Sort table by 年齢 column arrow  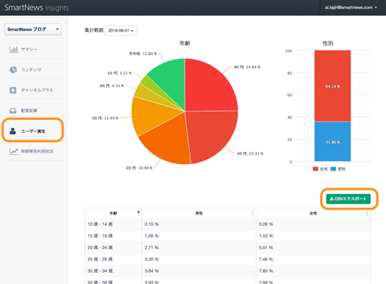(139, 213)
